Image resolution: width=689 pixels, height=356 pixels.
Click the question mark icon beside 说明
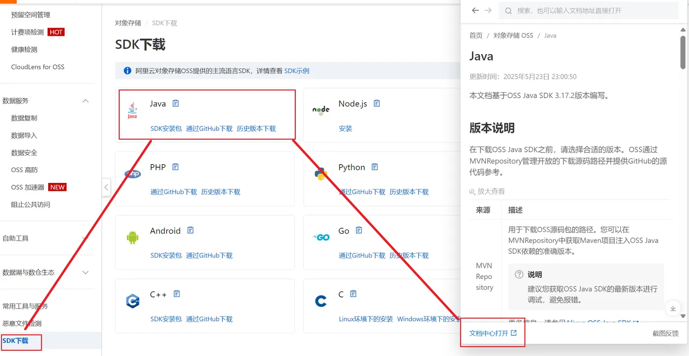tap(519, 274)
